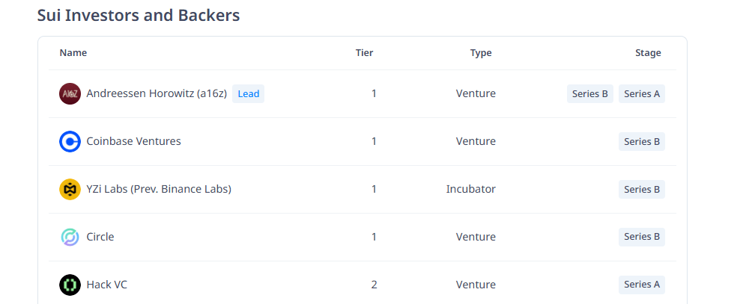This screenshot has width=746, height=304.
Task: Click Series A tag in a16z row
Action: point(642,94)
